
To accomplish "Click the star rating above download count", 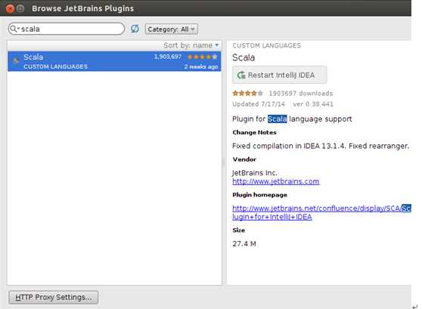I will (247, 94).
